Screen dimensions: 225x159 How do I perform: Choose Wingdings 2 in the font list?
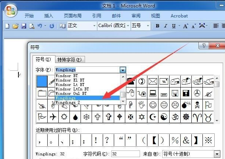pos(87,102)
